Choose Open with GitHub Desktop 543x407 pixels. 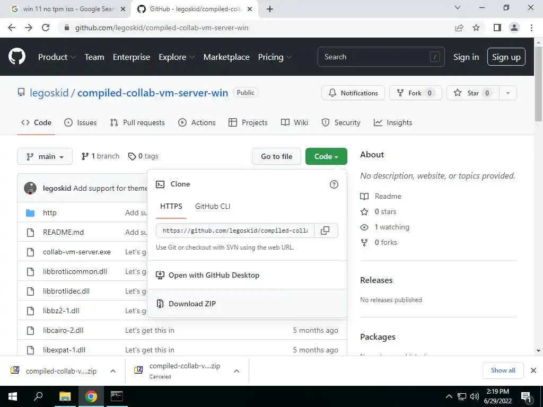(x=247, y=275)
